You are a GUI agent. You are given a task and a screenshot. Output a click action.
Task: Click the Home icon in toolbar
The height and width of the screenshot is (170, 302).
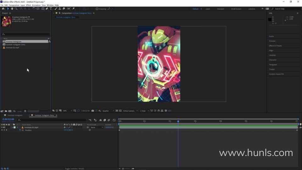[x=3, y=9]
